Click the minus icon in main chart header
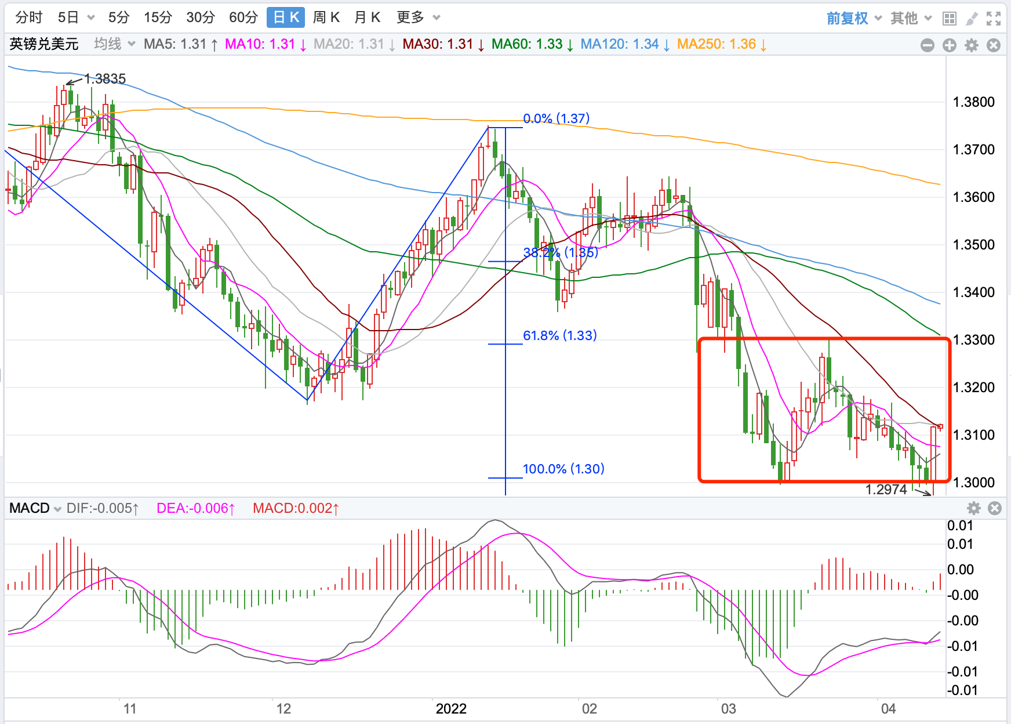The width and height of the screenshot is (1011, 724). (928, 45)
